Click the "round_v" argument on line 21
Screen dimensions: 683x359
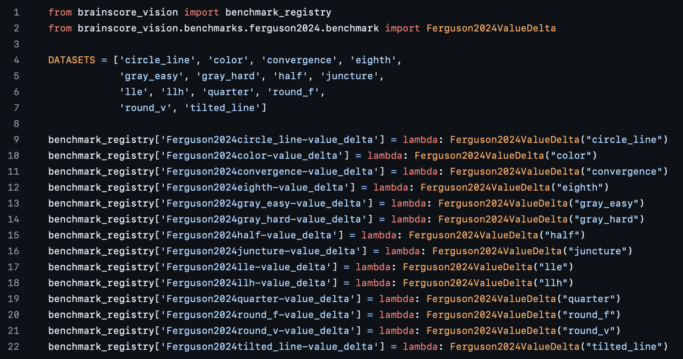[x=589, y=331]
